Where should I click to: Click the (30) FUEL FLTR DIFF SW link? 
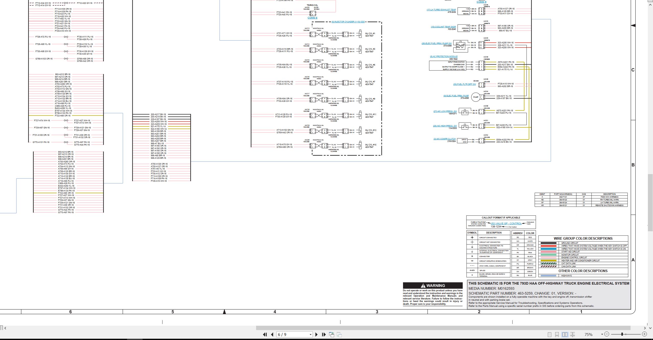[464, 84]
